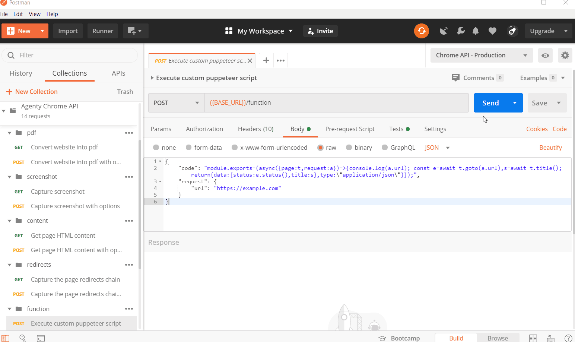Switch to the History tab
The width and height of the screenshot is (575, 342).
click(21, 73)
